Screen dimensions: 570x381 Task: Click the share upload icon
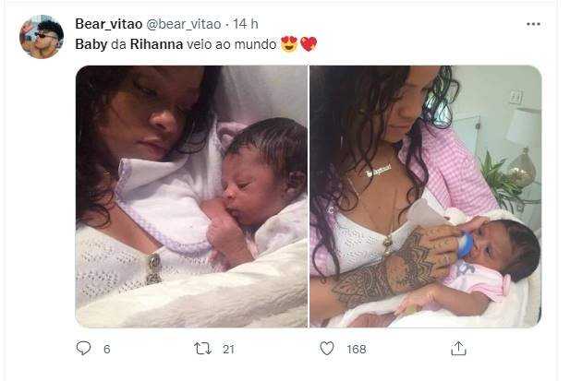458,349
